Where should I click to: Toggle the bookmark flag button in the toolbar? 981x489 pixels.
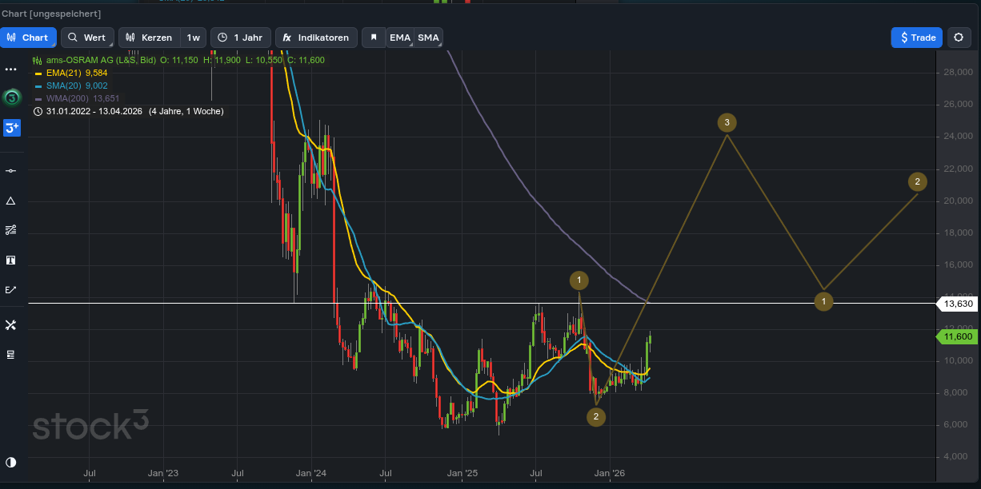point(373,38)
